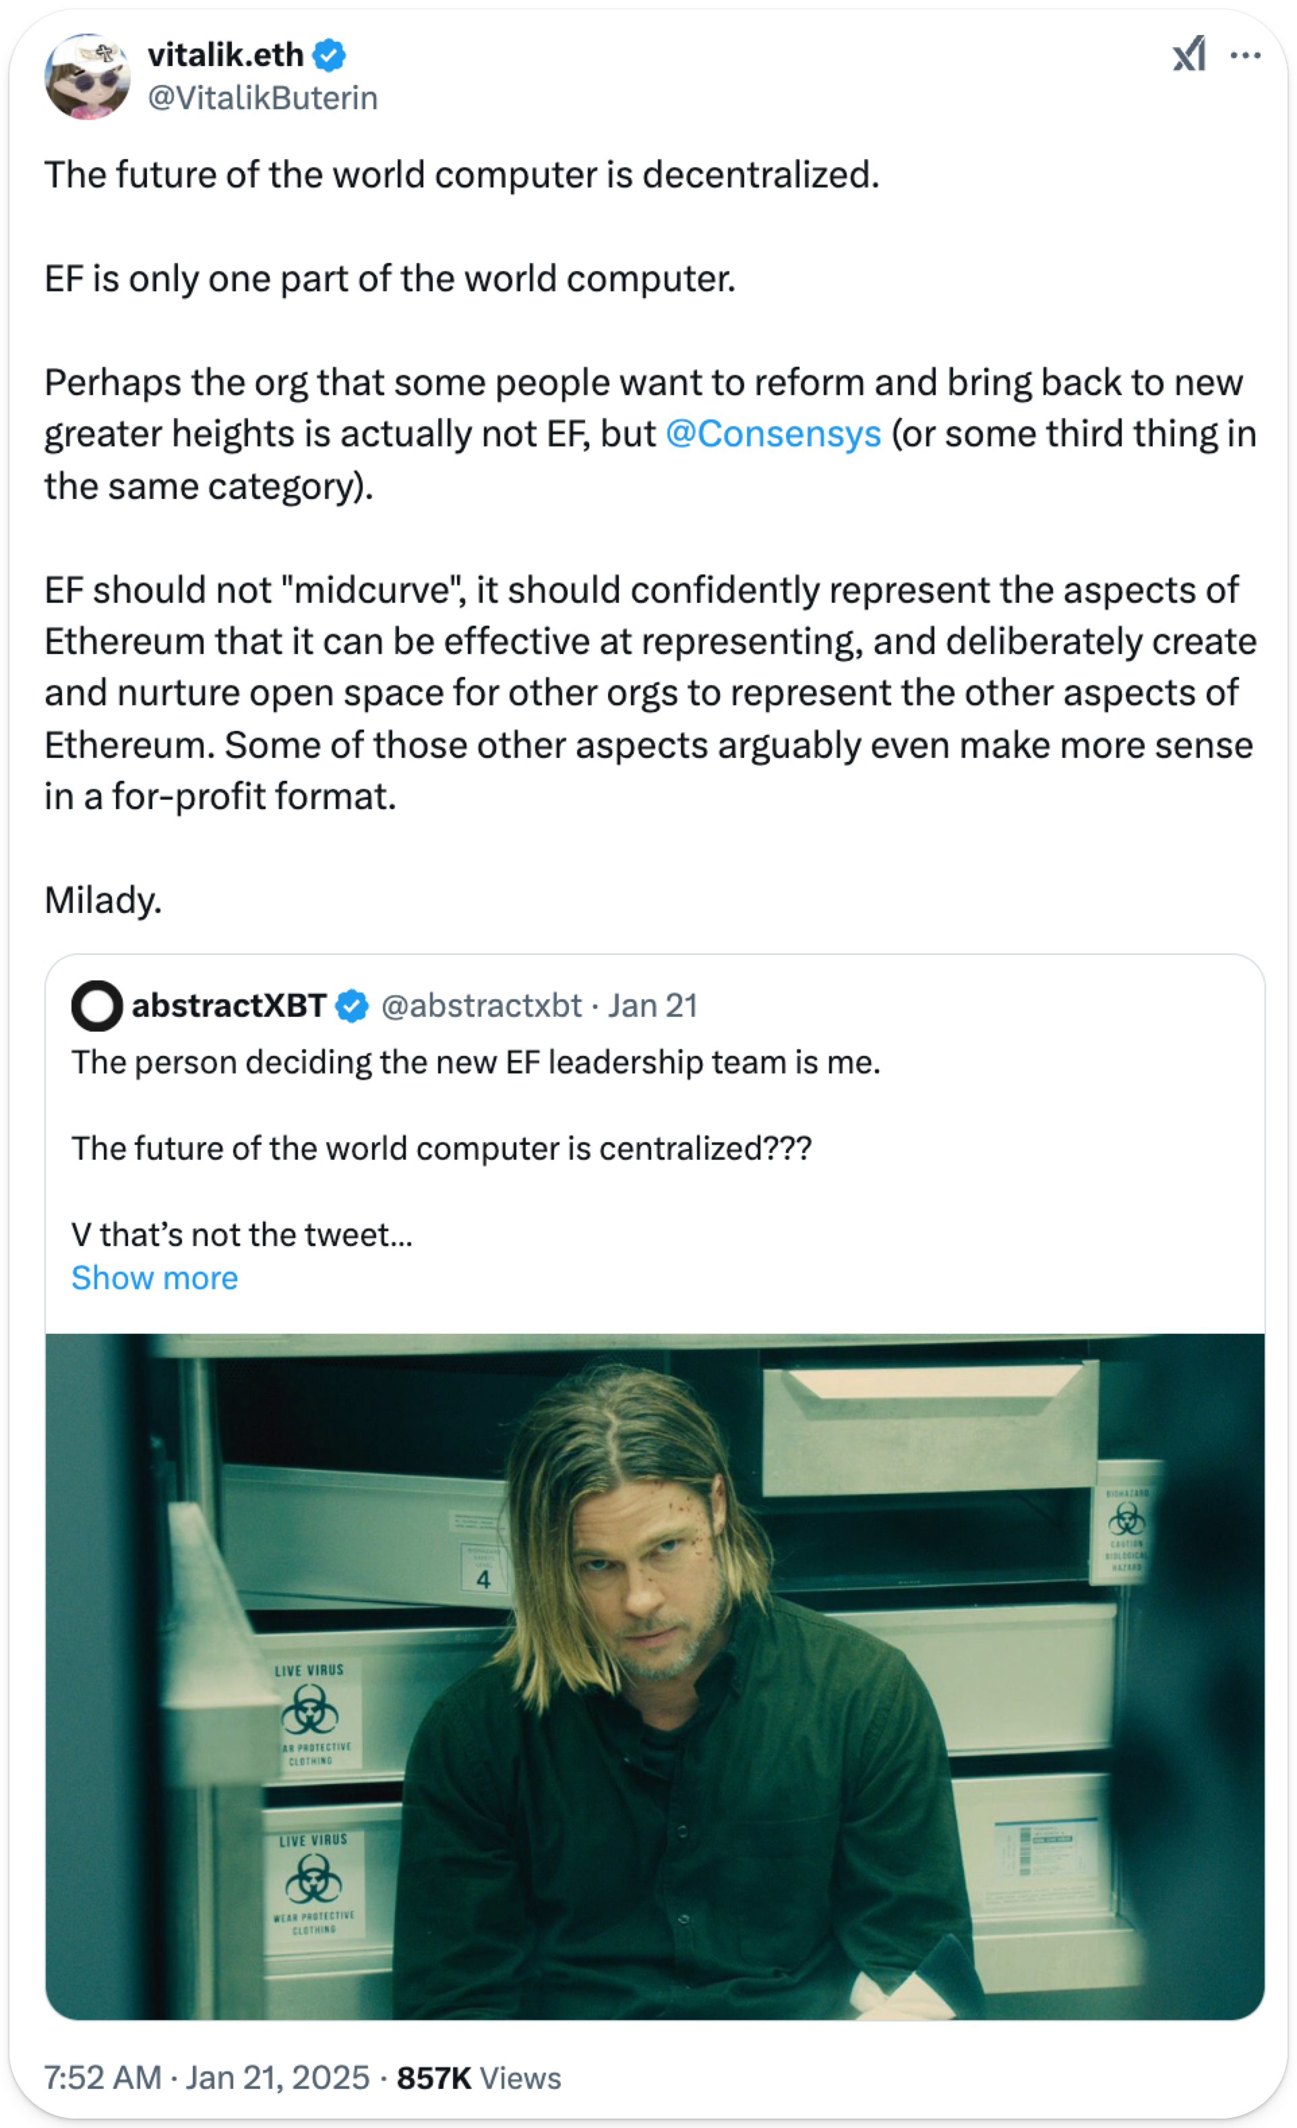
Task: Click quoted text about EF leadership team
Action: pos(476,1062)
